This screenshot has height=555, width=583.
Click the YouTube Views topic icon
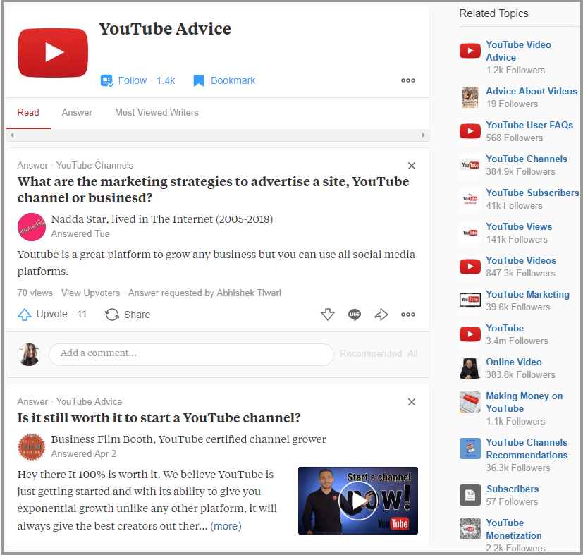[x=470, y=233]
